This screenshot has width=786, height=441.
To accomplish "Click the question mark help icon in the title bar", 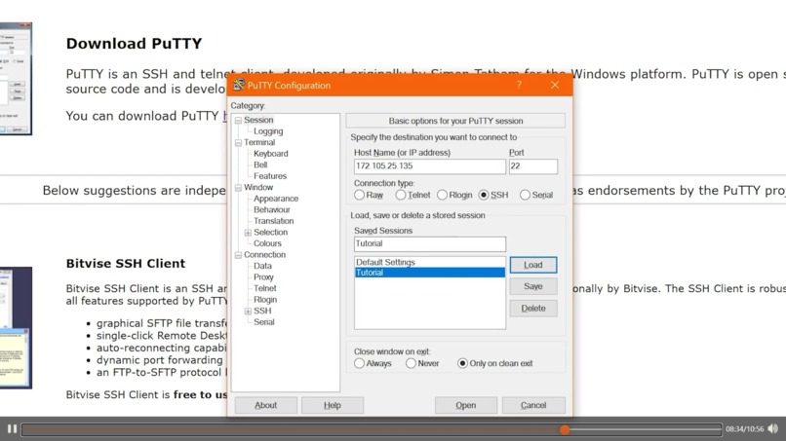I will (520, 85).
